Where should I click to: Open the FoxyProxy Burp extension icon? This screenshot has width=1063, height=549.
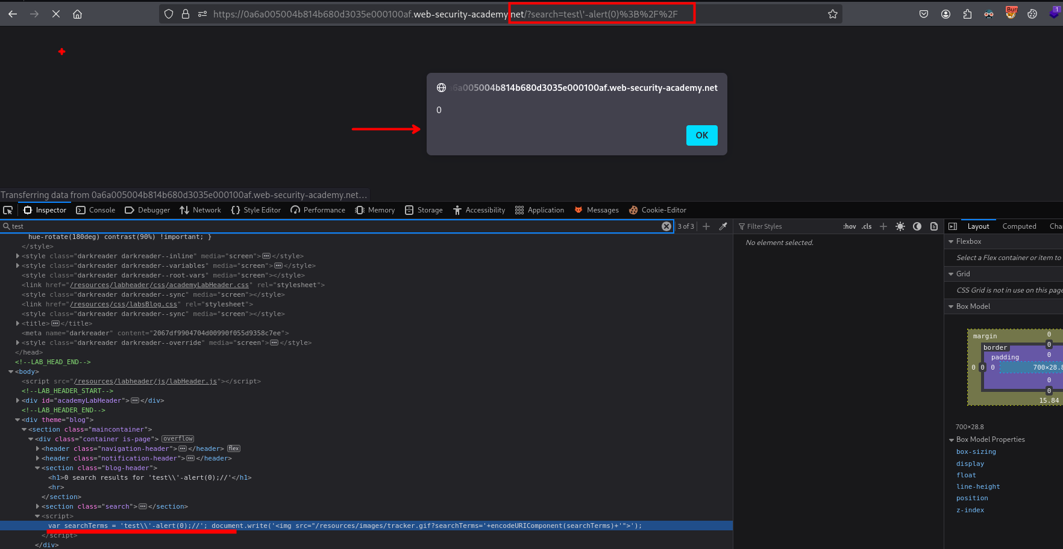[1011, 13]
